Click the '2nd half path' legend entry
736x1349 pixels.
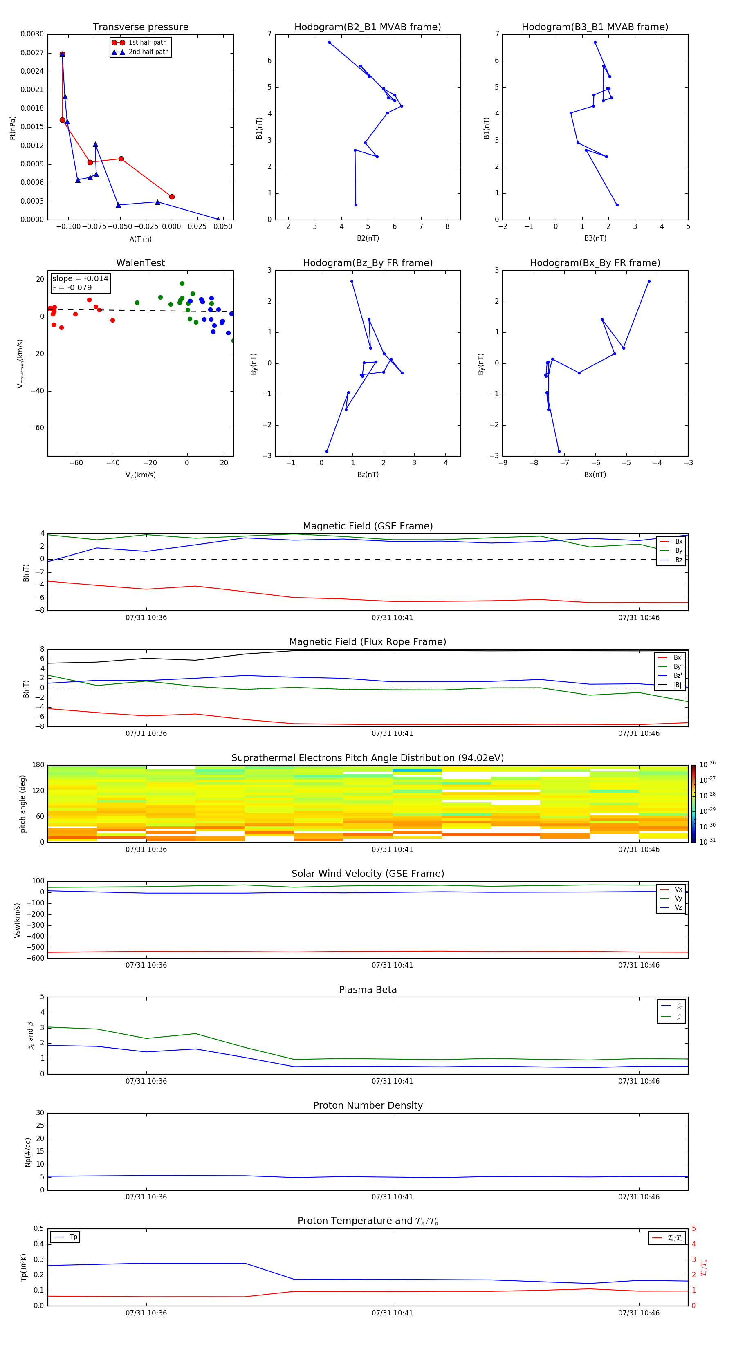(140, 52)
